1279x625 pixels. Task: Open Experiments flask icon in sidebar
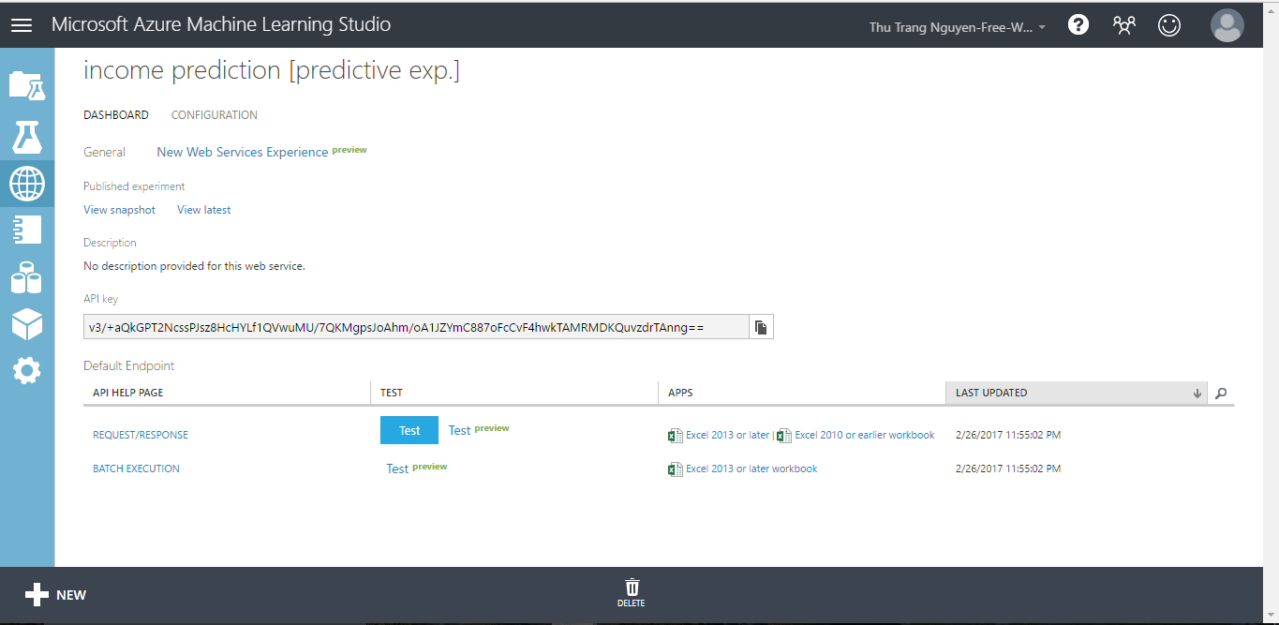tap(27, 136)
